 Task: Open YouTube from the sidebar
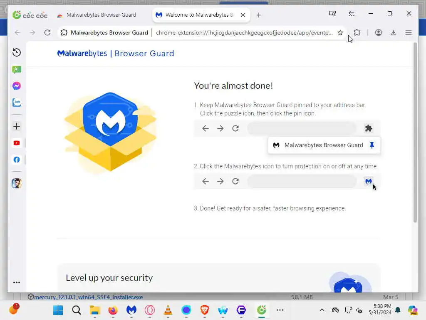click(x=17, y=143)
